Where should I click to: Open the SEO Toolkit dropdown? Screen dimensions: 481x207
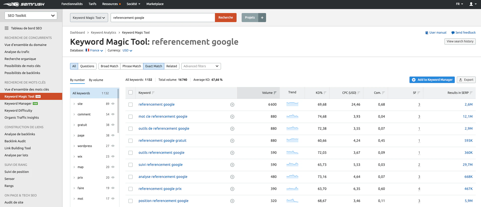pyautogui.click(x=31, y=16)
